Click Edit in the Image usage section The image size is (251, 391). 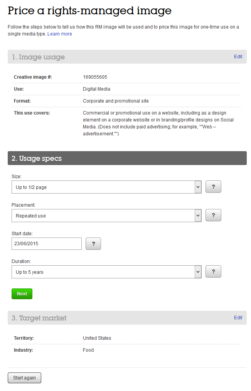coord(238,57)
